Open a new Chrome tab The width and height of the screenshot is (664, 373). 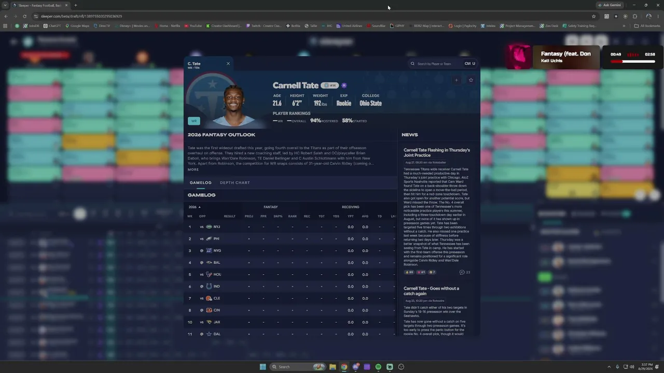tap(75, 5)
